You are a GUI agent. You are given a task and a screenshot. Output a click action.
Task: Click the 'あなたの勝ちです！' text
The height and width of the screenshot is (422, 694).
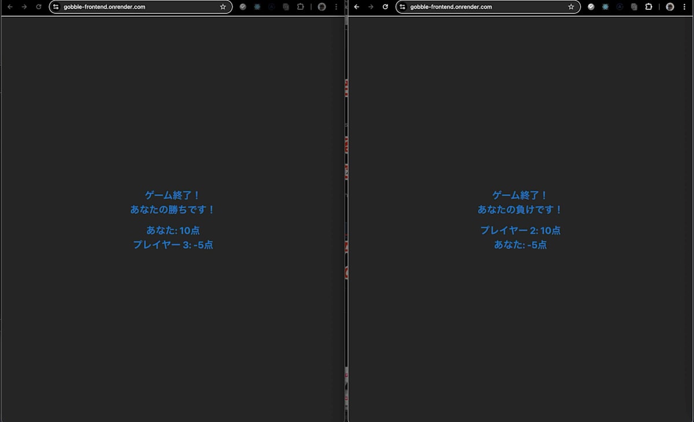pos(173,209)
